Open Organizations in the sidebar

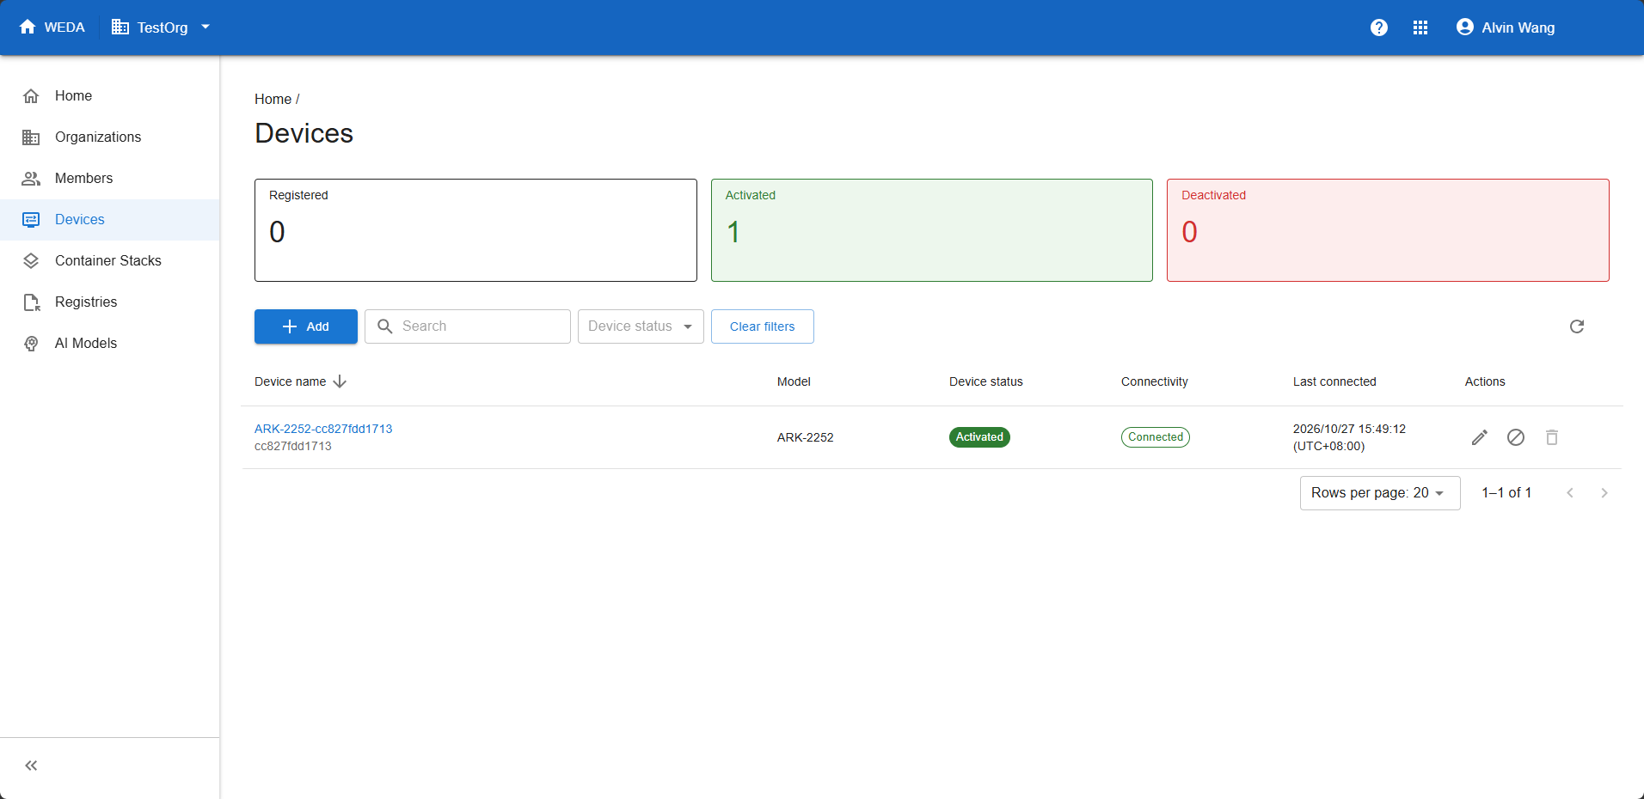click(x=110, y=137)
